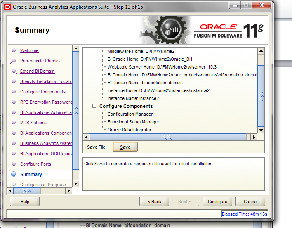
Task: Select 'BI Domain Name: bifoundation_domain' in front window
Action: [145, 83]
